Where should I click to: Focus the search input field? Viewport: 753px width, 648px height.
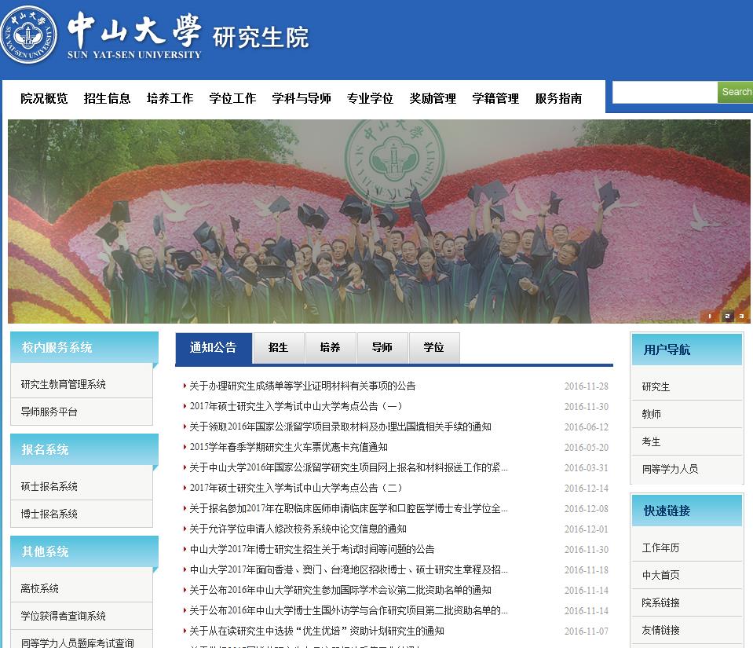[665, 92]
